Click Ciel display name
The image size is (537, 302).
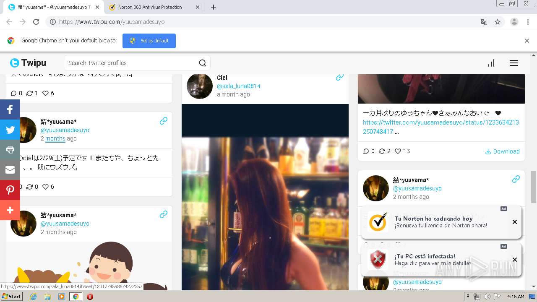tap(222, 78)
